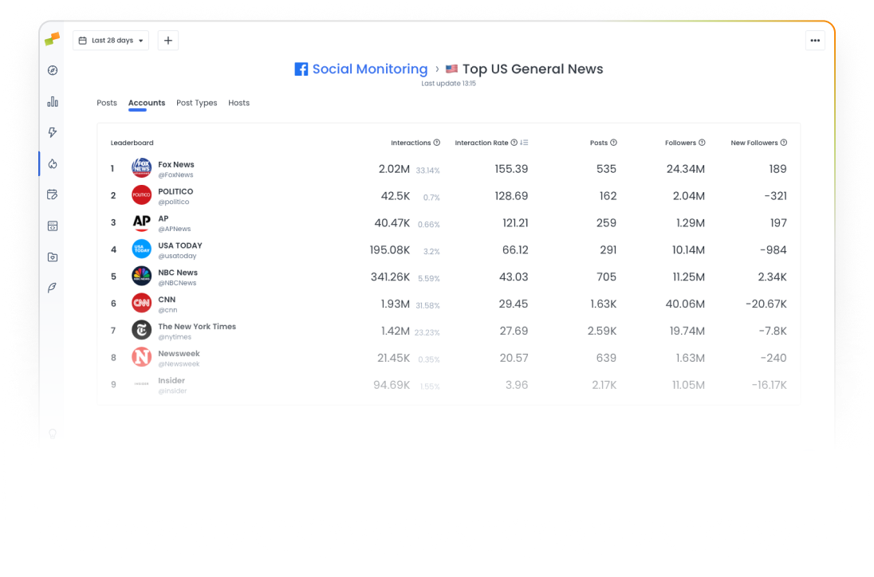Open the bar chart Analytics icon in sidebar
This screenshot has width=874, height=577.
click(52, 101)
